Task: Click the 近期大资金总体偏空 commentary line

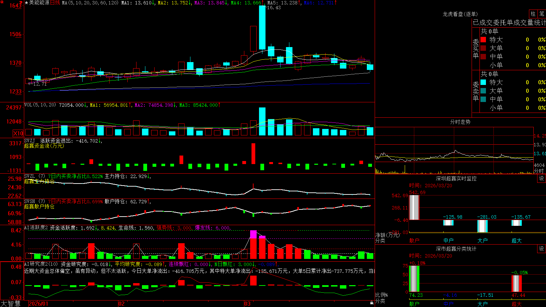Action: 199,271
